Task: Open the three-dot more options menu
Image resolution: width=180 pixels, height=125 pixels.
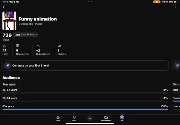Action: click(x=175, y=7)
